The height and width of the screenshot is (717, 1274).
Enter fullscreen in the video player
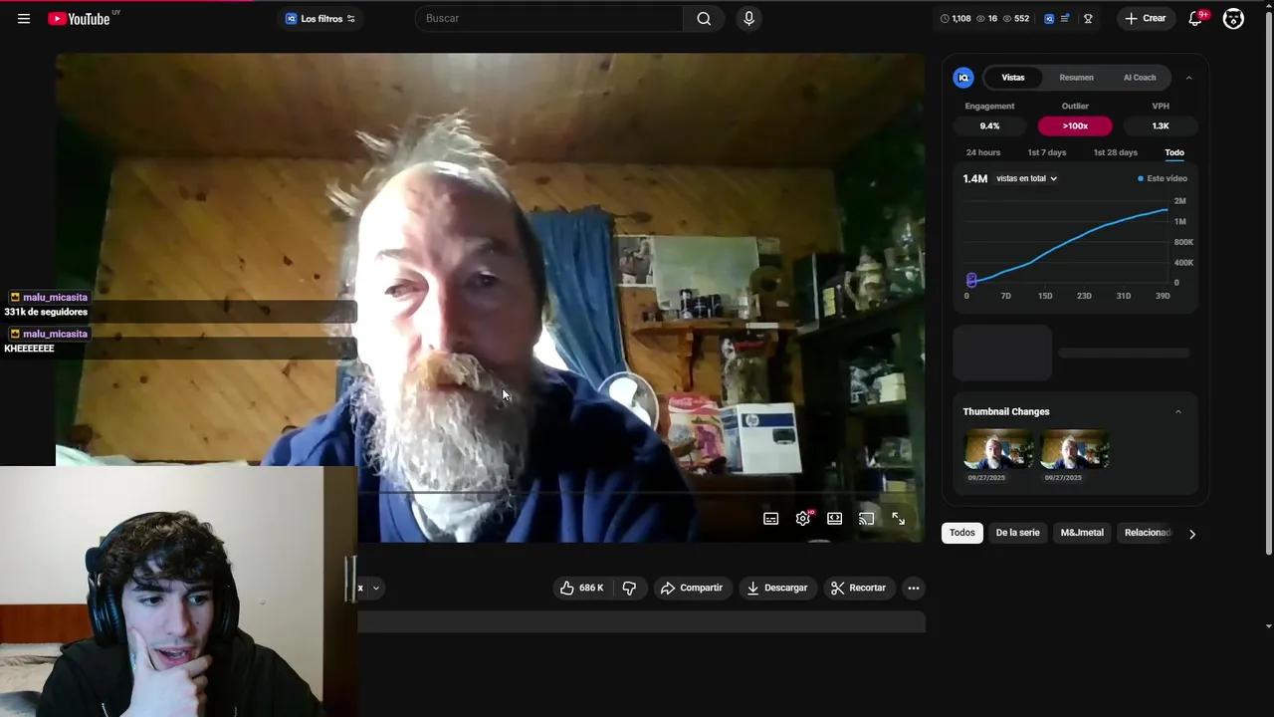point(898,519)
